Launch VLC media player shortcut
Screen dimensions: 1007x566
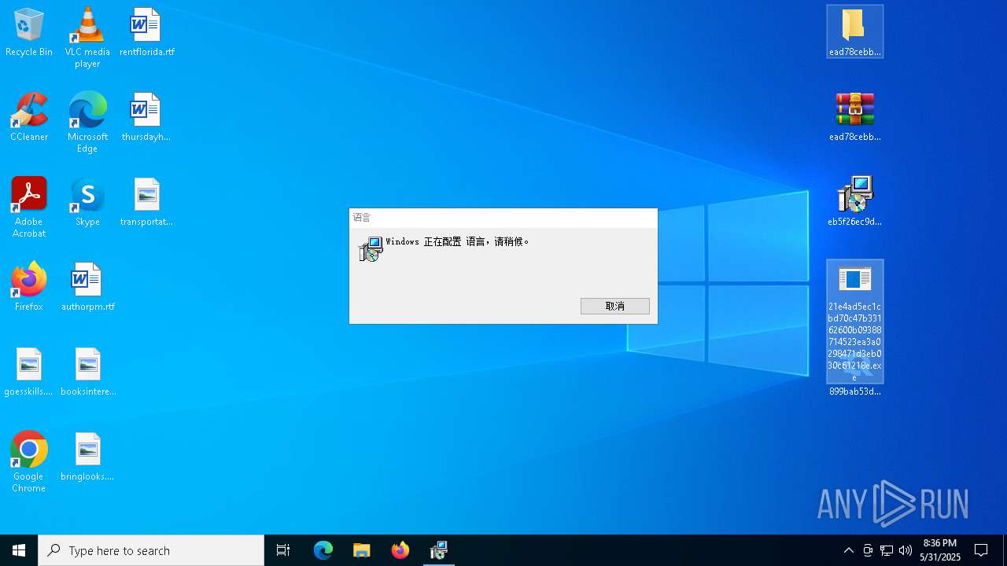pyautogui.click(x=87, y=38)
